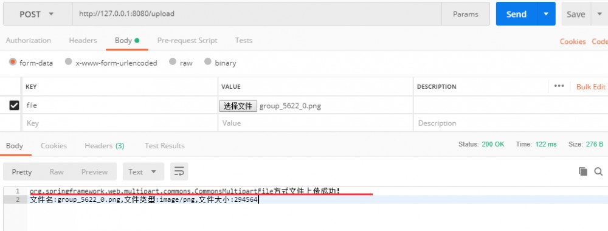
Task: Open the Pre-request Script tab
Action: [187, 40]
